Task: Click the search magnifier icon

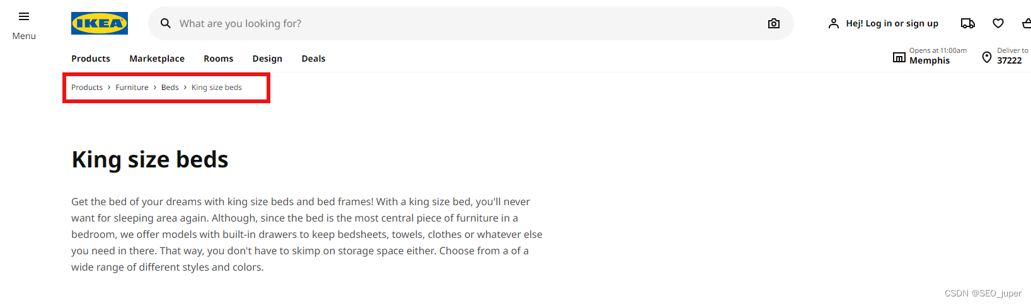Action: click(166, 23)
